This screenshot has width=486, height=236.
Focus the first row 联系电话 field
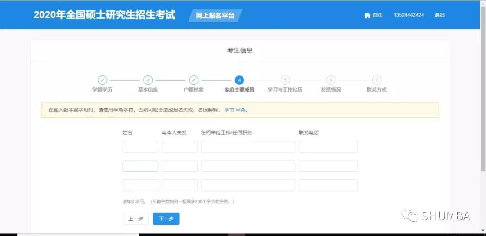328,147
